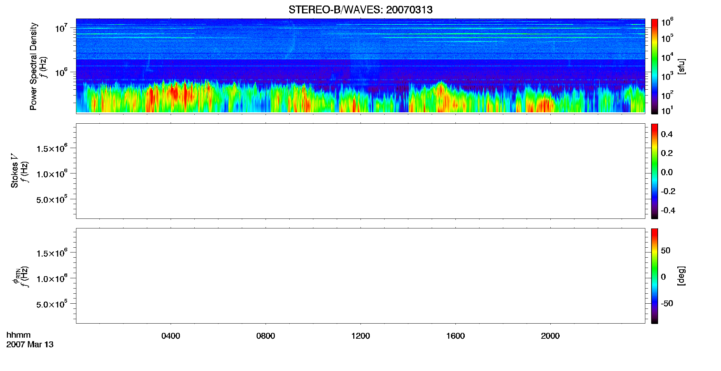This screenshot has width=721, height=371.
Task: Click the 1200 time tick label
Action: click(360, 336)
